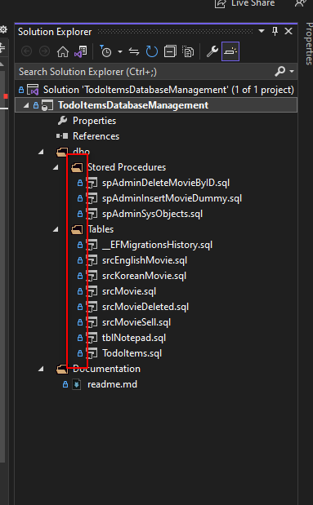Open the Properties side tab
Screen dimensions: 313x505
(x=309, y=43)
